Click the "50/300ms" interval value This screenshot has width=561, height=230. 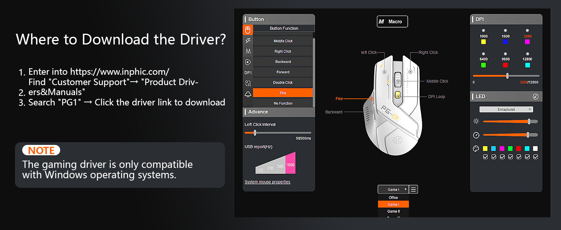[x=303, y=138]
